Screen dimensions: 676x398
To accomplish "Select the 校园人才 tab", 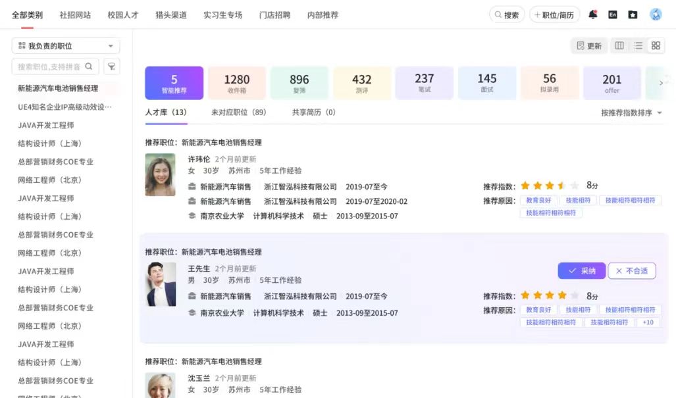I will point(123,15).
